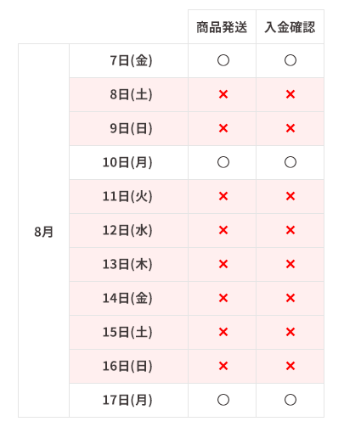The image size is (344, 427).
Task: Click circle for 10日(月) 商品発送
Action: 223,162
